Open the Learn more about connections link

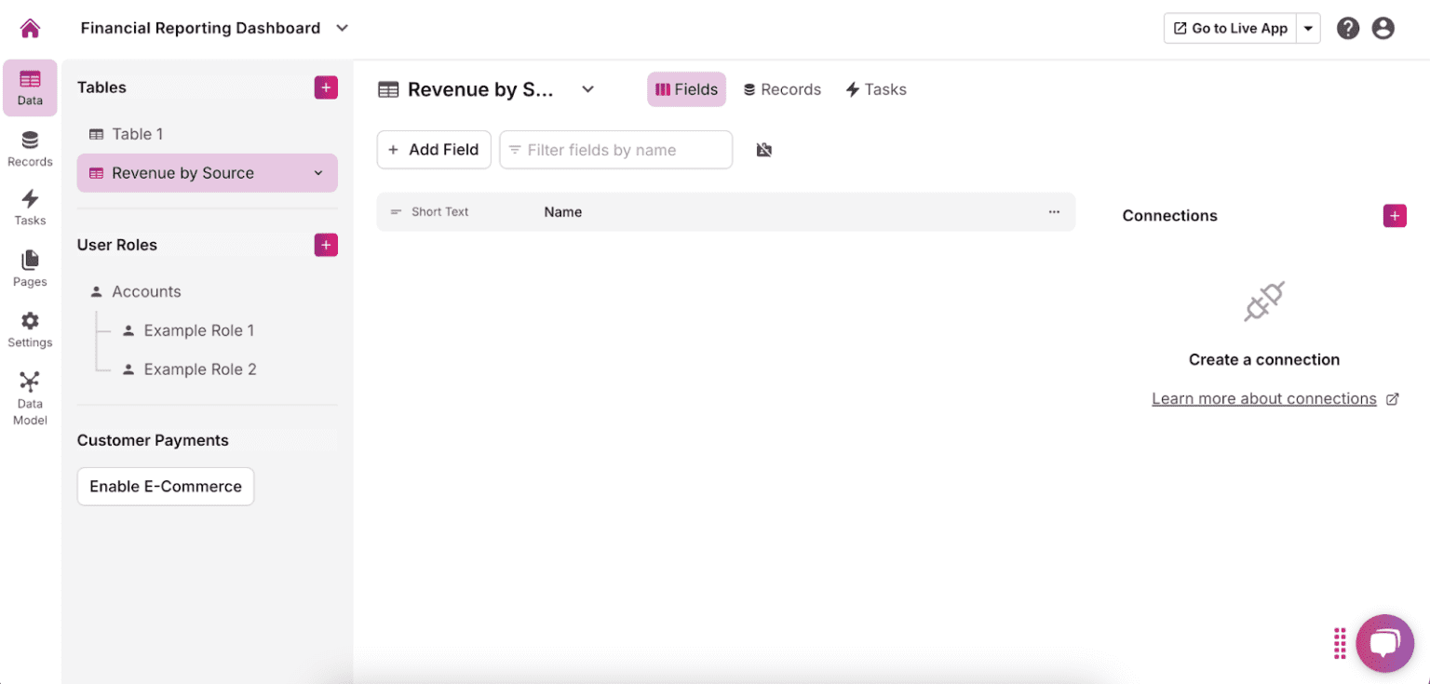click(1264, 398)
